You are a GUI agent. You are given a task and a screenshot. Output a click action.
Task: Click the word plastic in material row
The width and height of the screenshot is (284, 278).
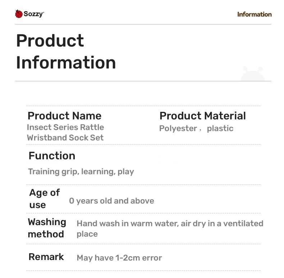coord(220,128)
